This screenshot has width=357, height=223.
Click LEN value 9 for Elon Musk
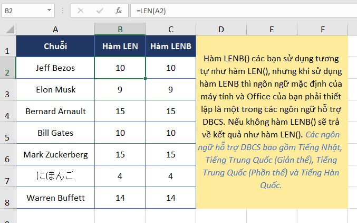pos(120,89)
